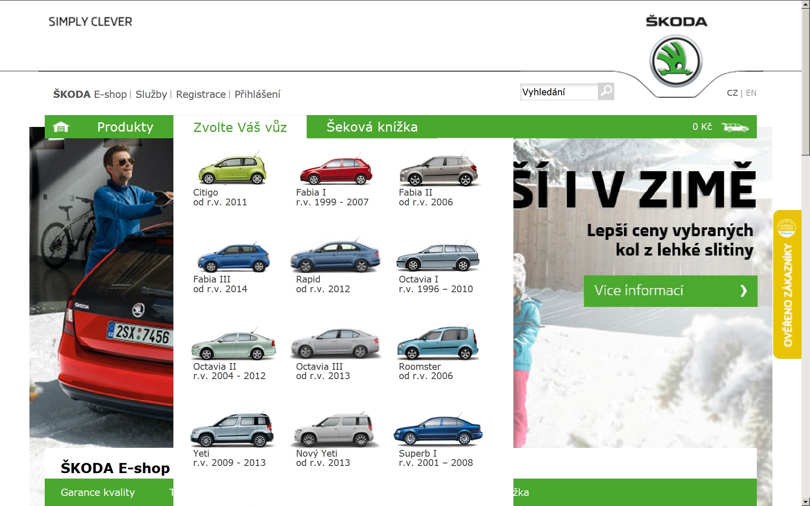Click the ŠKODA winged-arrow logo
Screen dimensions: 810x506
point(676,61)
